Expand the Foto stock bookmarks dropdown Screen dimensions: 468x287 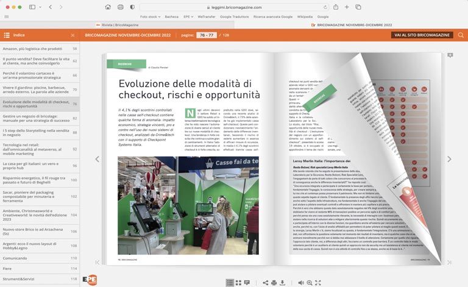pyautogui.click(x=150, y=16)
